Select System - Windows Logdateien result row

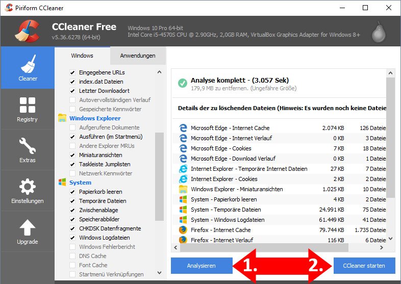click(279, 220)
